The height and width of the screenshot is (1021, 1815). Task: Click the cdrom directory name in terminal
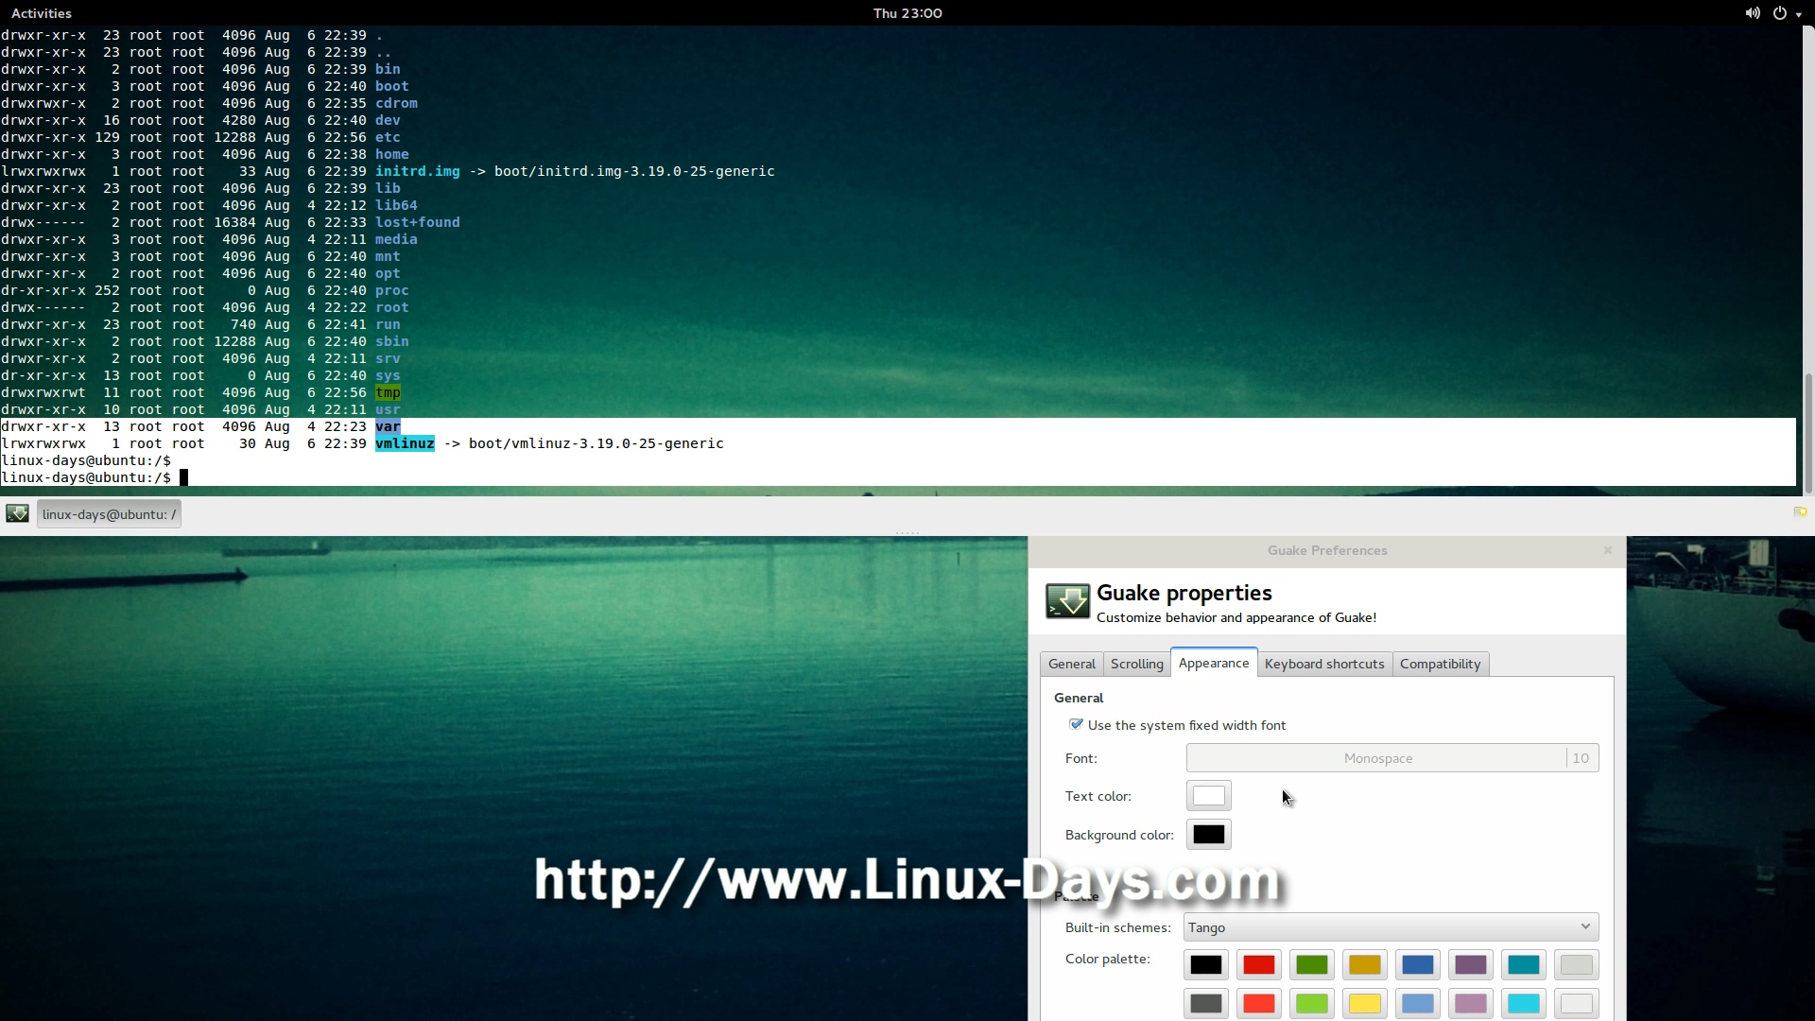[396, 103]
